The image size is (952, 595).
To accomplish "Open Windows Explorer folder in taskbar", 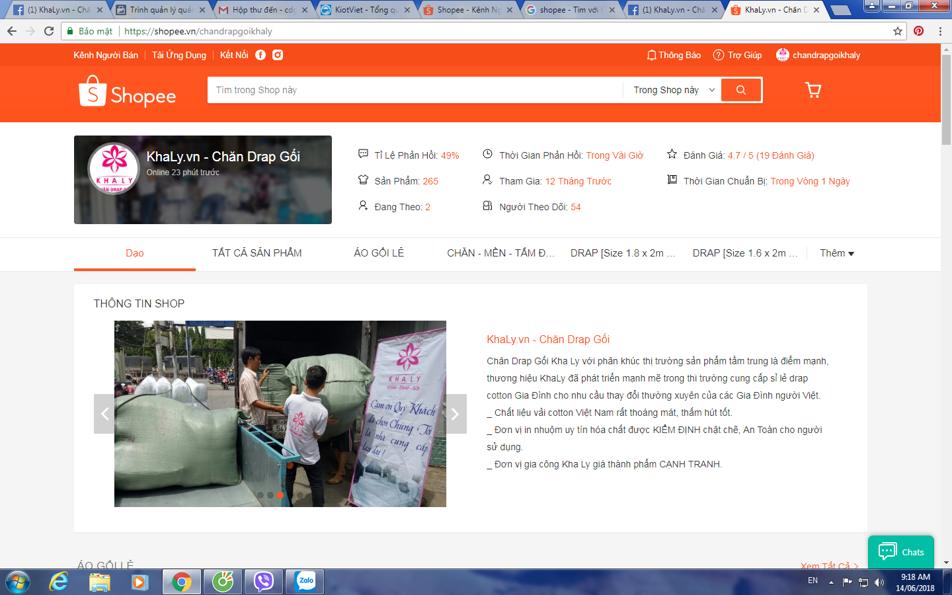I will (x=100, y=582).
